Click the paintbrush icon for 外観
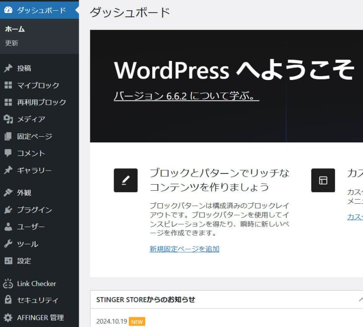The width and height of the screenshot is (363, 327). [8, 193]
